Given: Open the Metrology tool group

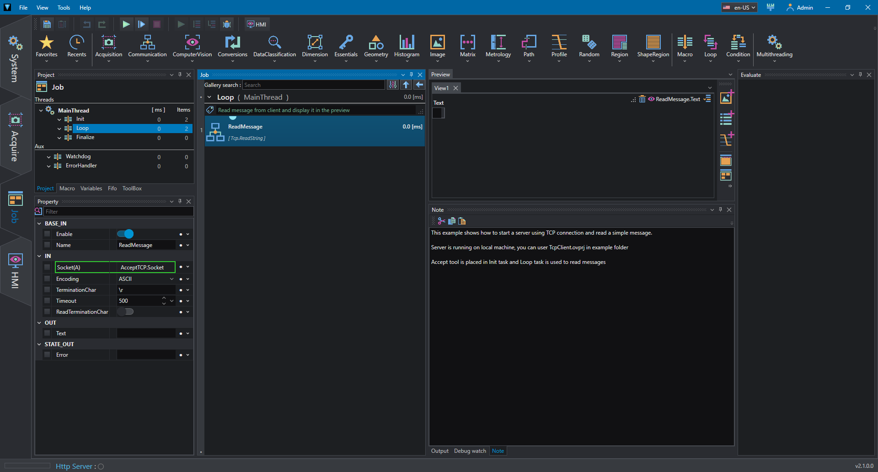Looking at the screenshot, I should point(498,47).
